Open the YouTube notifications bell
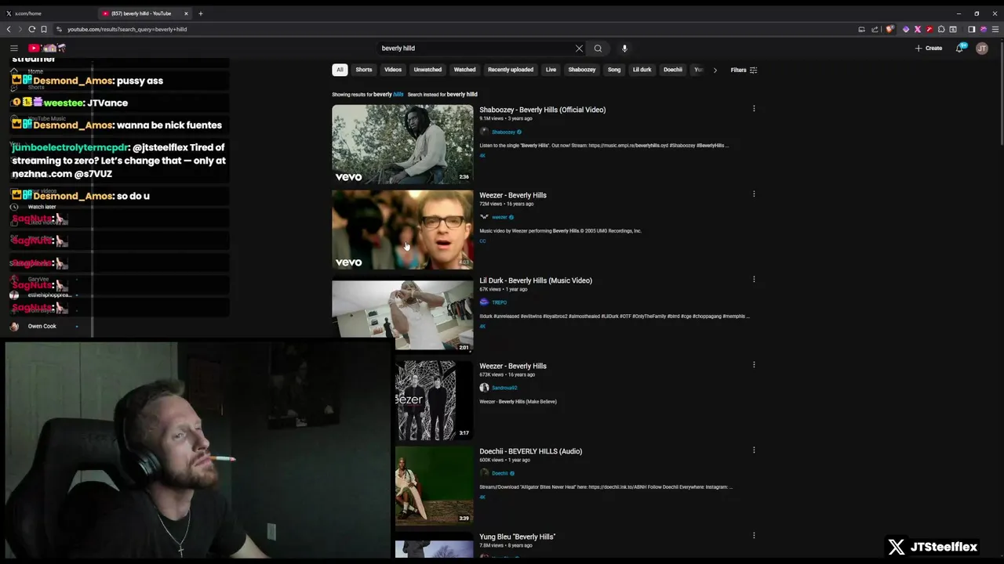This screenshot has height=564, width=1004. coord(959,48)
